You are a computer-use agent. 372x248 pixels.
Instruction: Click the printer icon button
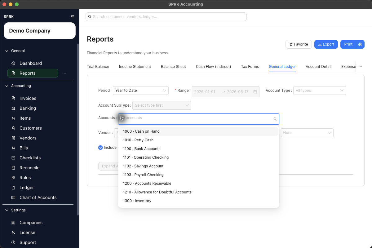click(360, 44)
